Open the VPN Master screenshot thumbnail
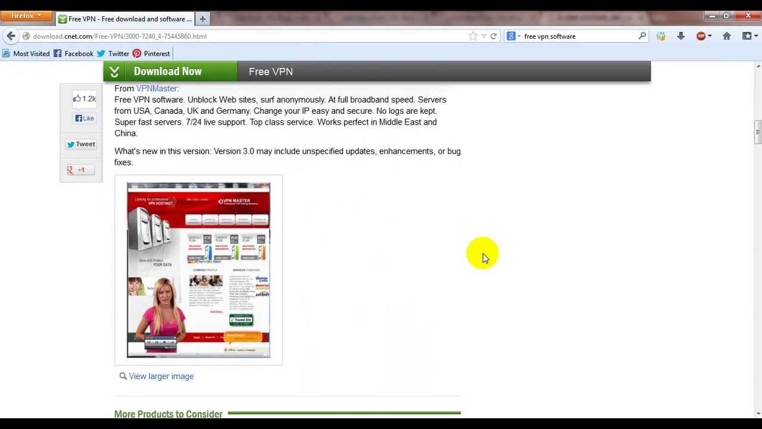Screen dimensions: 762x429 pos(198,270)
